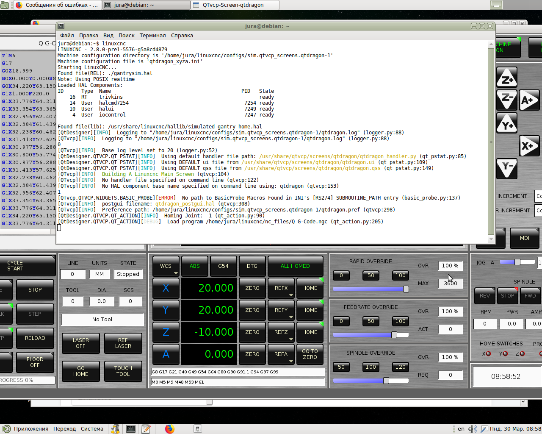
Task: Select the A axis button in DRO
Action: (x=166, y=354)
